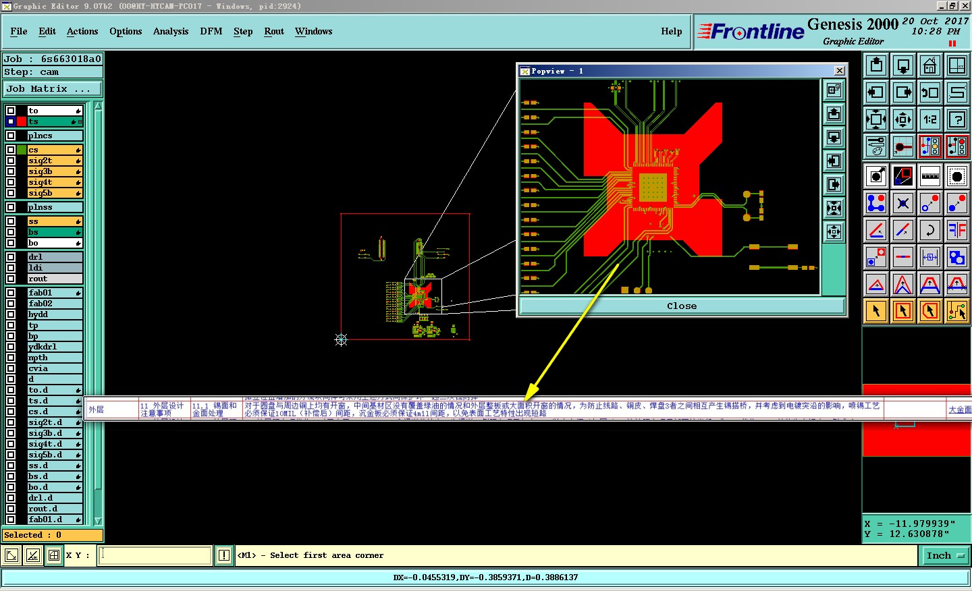The width and height of the screenshot is (972, 591).
Task: Toggle checkbox for layer rout
Action: click(11, 279)
